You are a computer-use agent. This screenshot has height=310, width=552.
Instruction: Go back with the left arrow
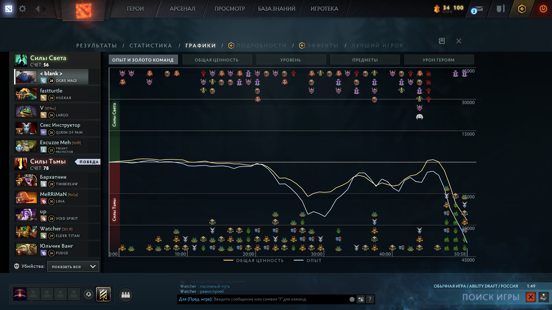point(37,9)
